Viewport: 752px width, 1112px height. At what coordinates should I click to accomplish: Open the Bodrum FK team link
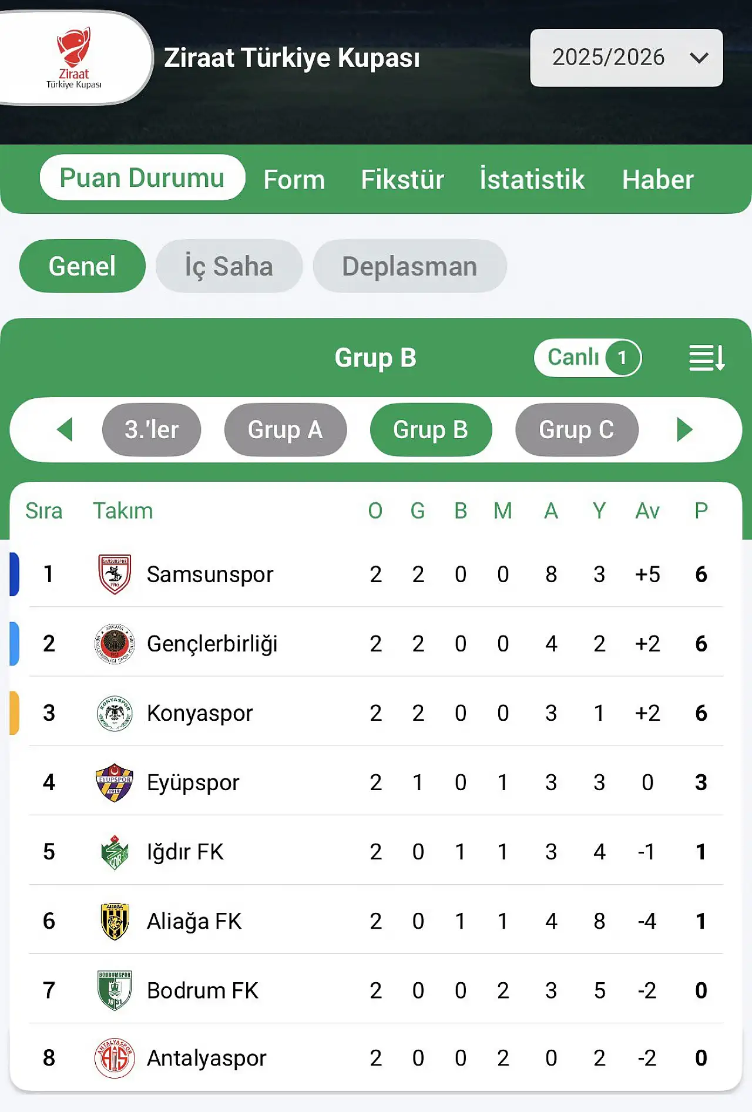tap(203, 990)
